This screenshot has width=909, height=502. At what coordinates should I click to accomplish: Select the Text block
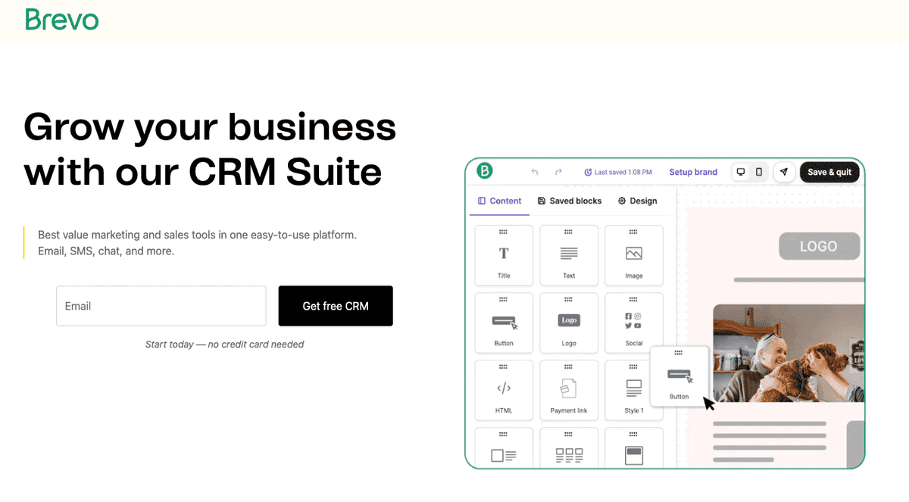(x=569, y=255)
